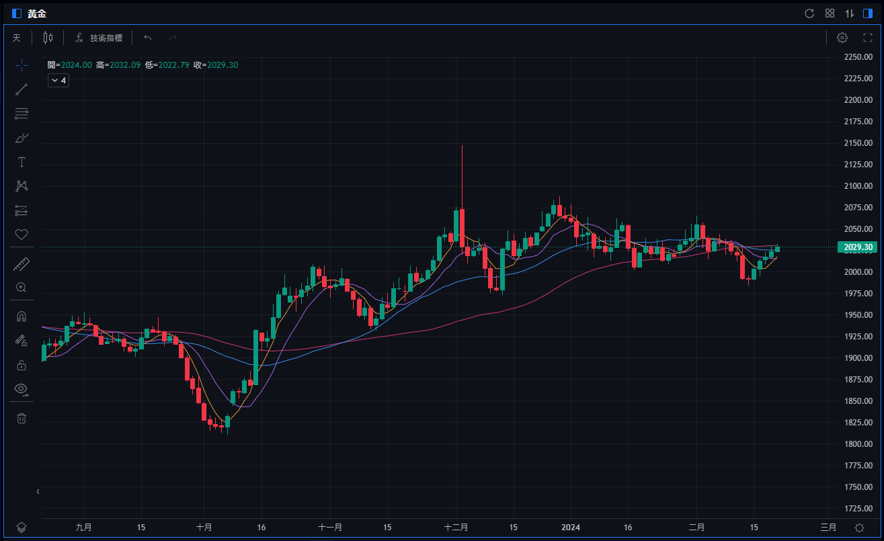This screenshot has height=541, width=884.
Task: Click the 高=2032.09 high value
Action: [118, 65]
